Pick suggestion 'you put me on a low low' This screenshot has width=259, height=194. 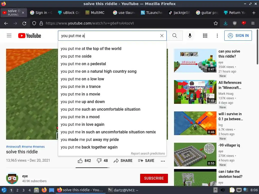tap(112, 79)
